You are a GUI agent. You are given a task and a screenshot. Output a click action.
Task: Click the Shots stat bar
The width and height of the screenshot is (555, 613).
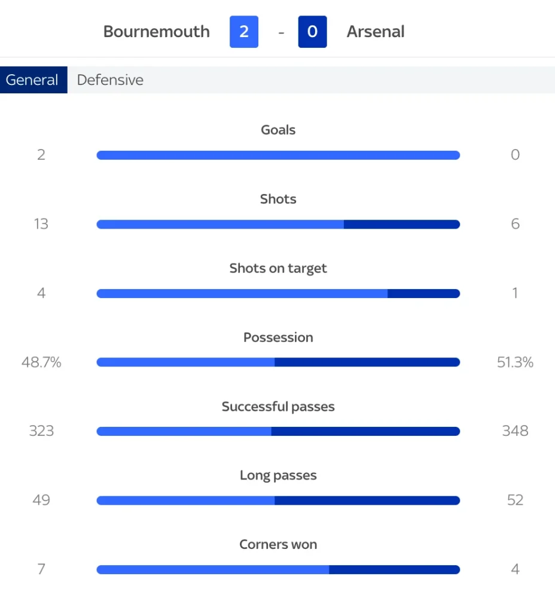(278, 224)
